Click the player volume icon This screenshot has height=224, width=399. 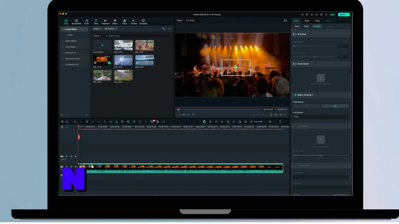pyautogui.click(x=281, y=115)
